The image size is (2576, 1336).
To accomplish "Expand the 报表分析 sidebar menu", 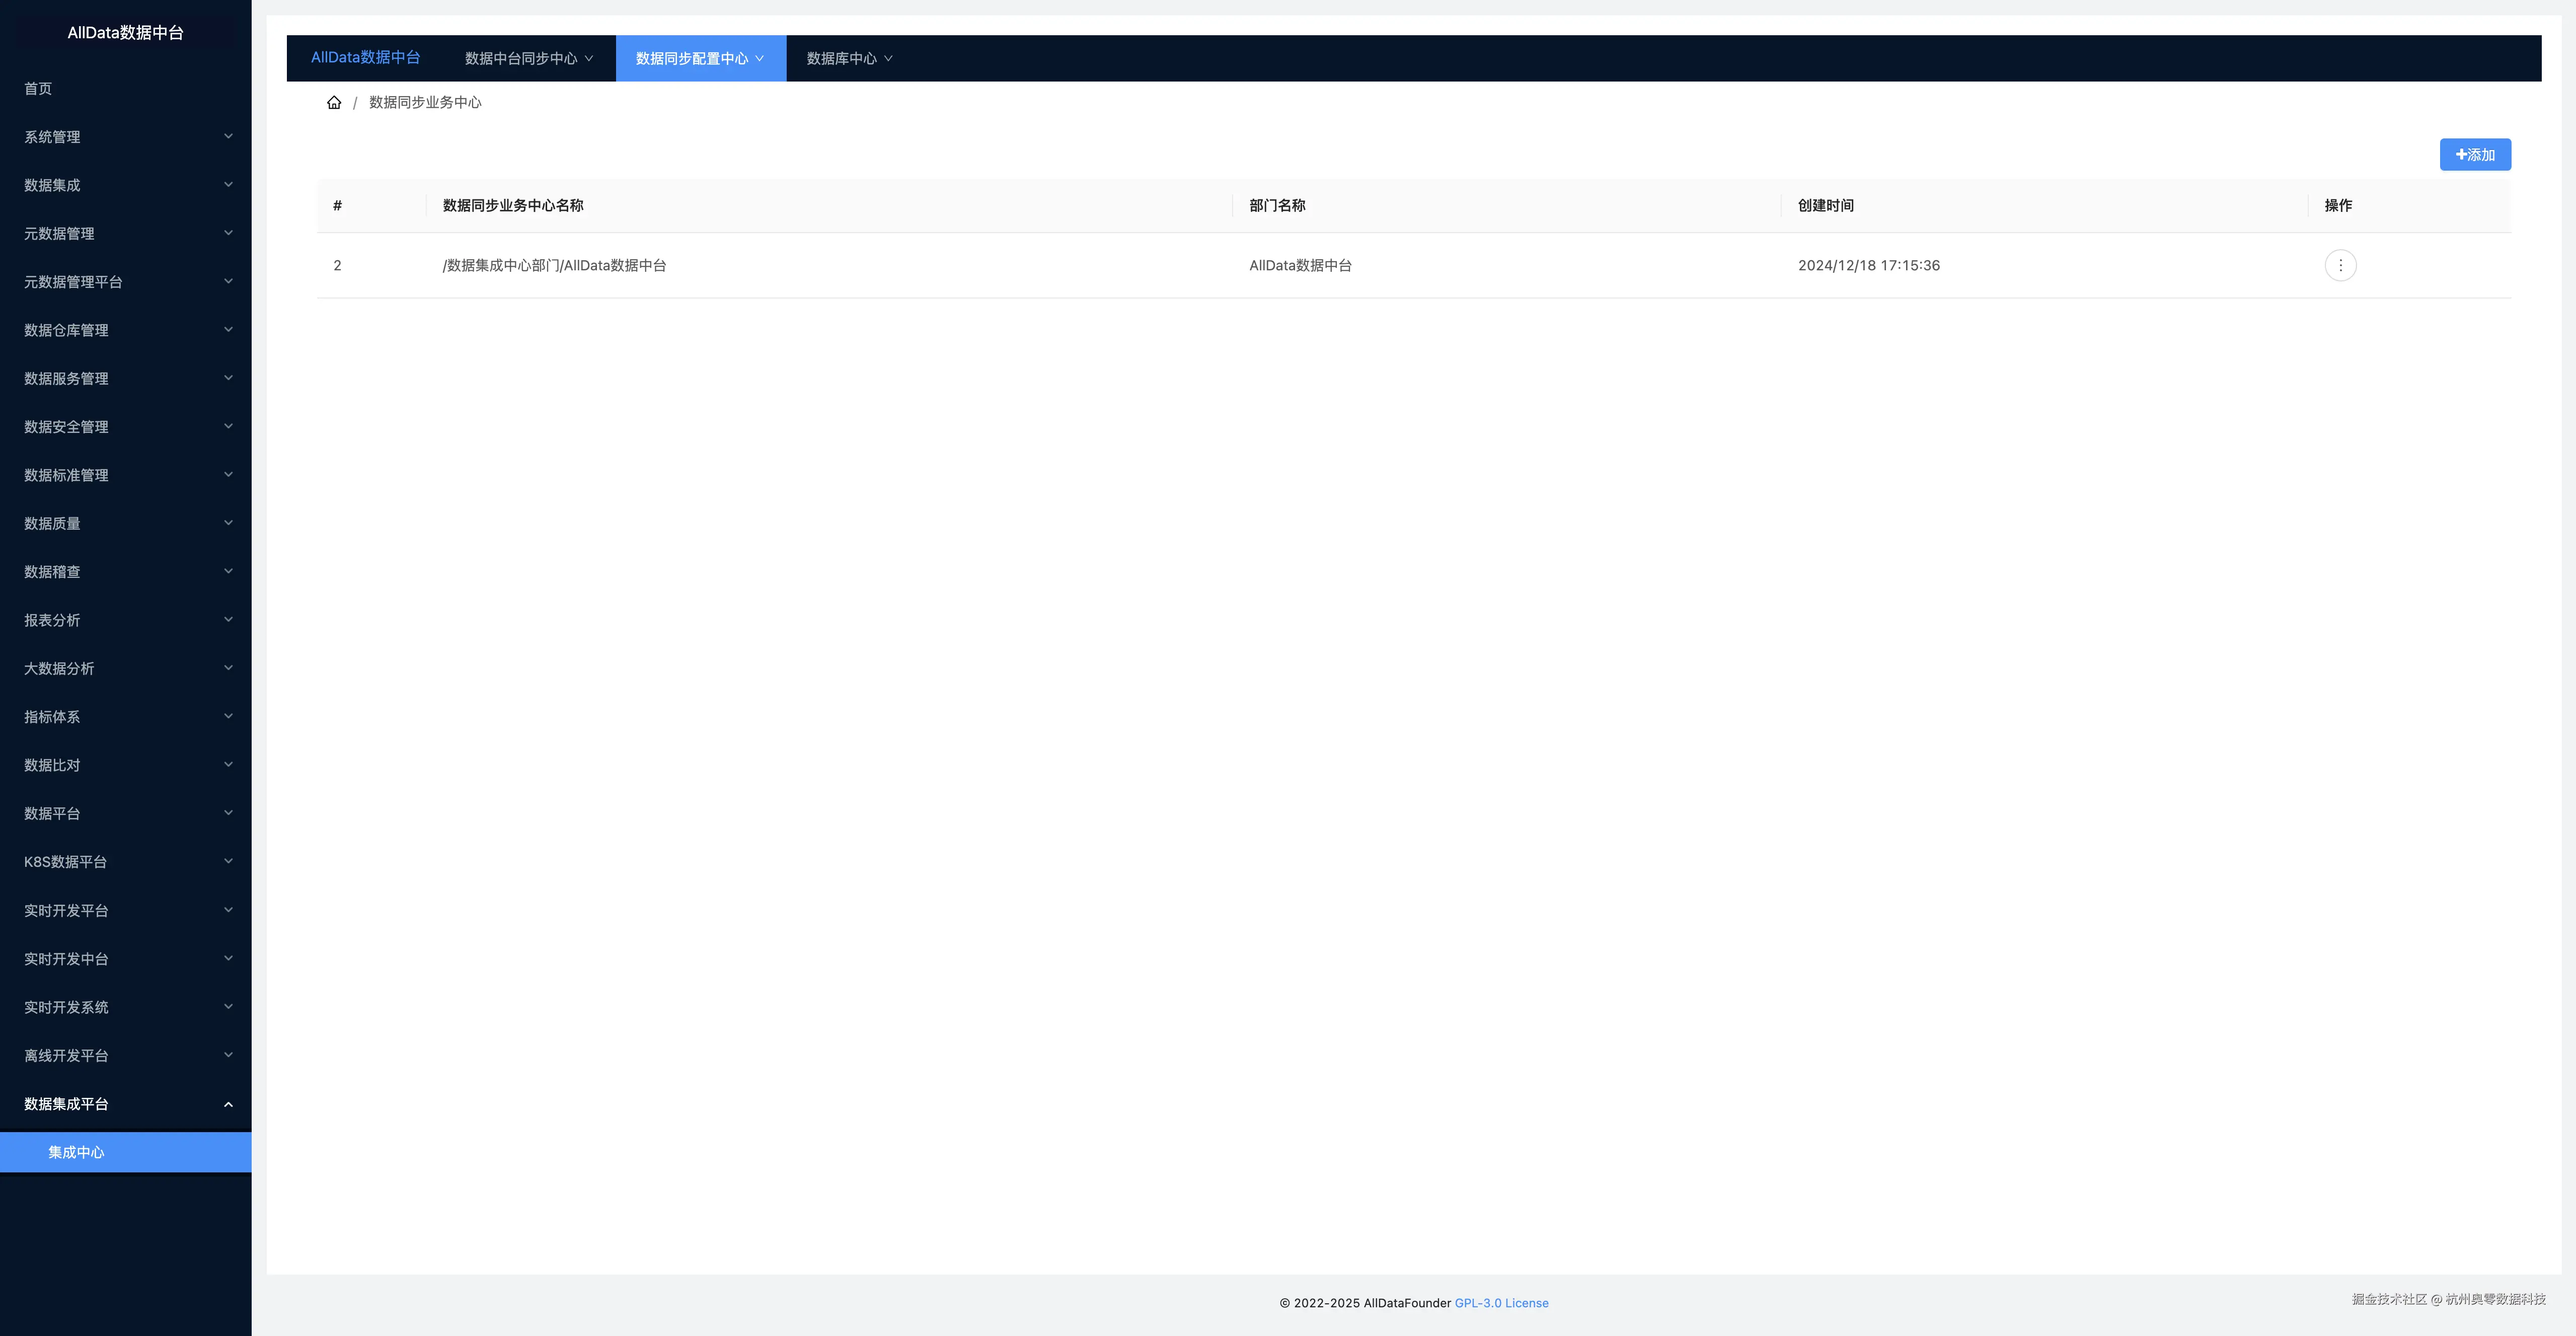I will point(126,620).
